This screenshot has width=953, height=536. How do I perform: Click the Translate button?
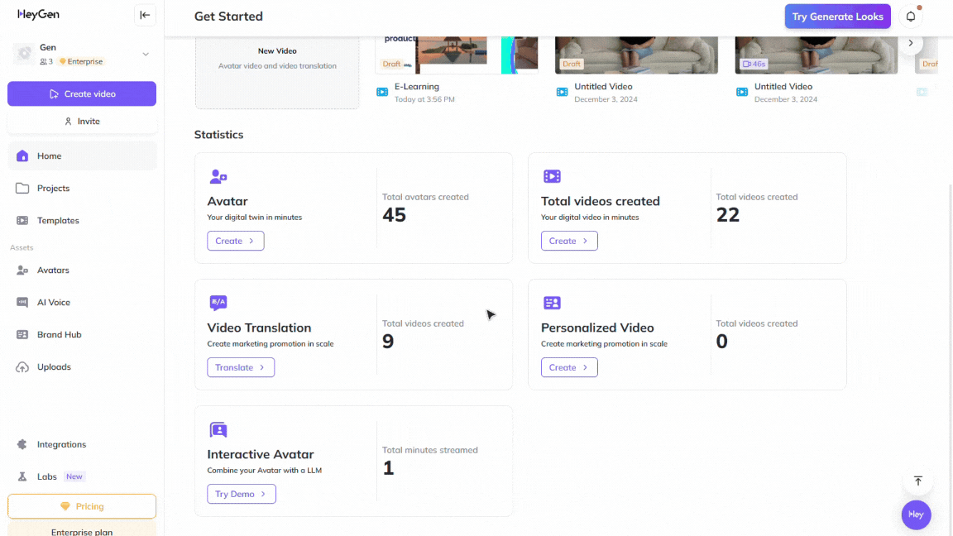click(241, 367)
